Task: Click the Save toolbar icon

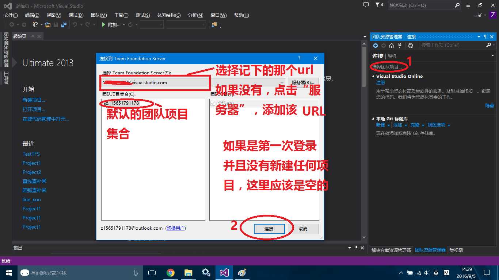Action: tap(56, 24)
